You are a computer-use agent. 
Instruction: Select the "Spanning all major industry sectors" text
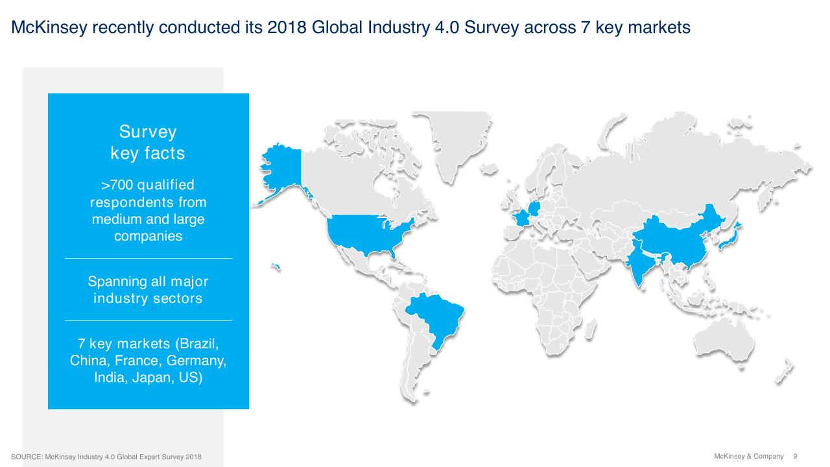tap(148, 290)
